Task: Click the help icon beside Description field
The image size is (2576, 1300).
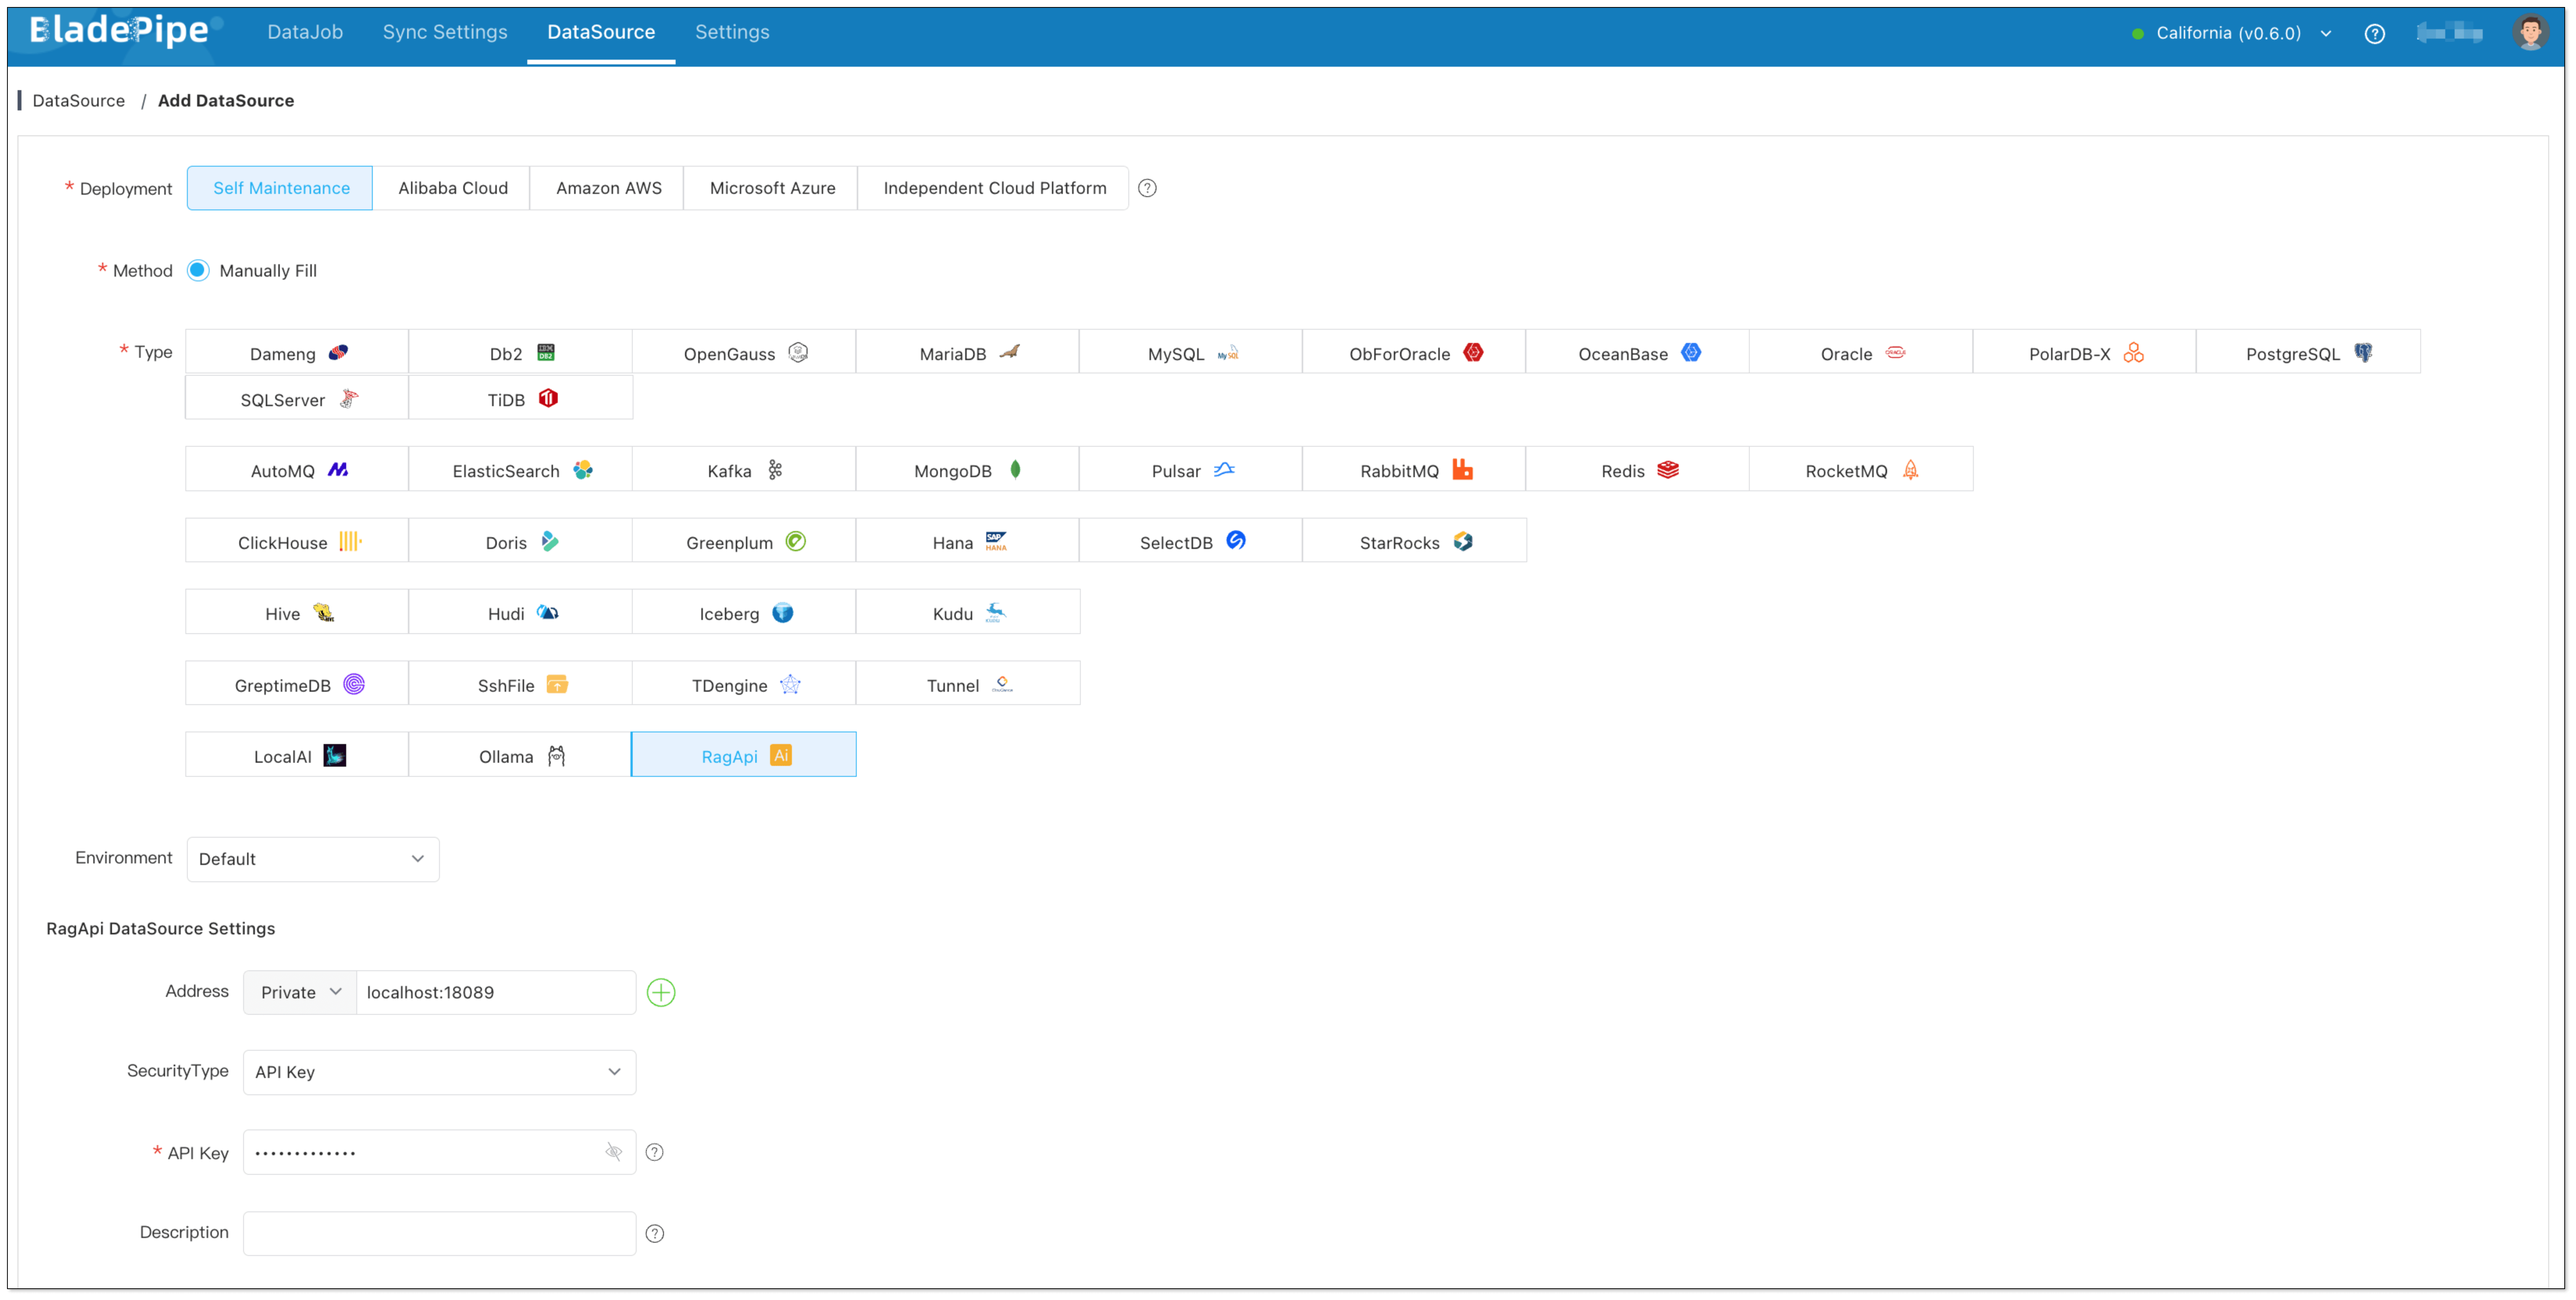Action: 655,1233
